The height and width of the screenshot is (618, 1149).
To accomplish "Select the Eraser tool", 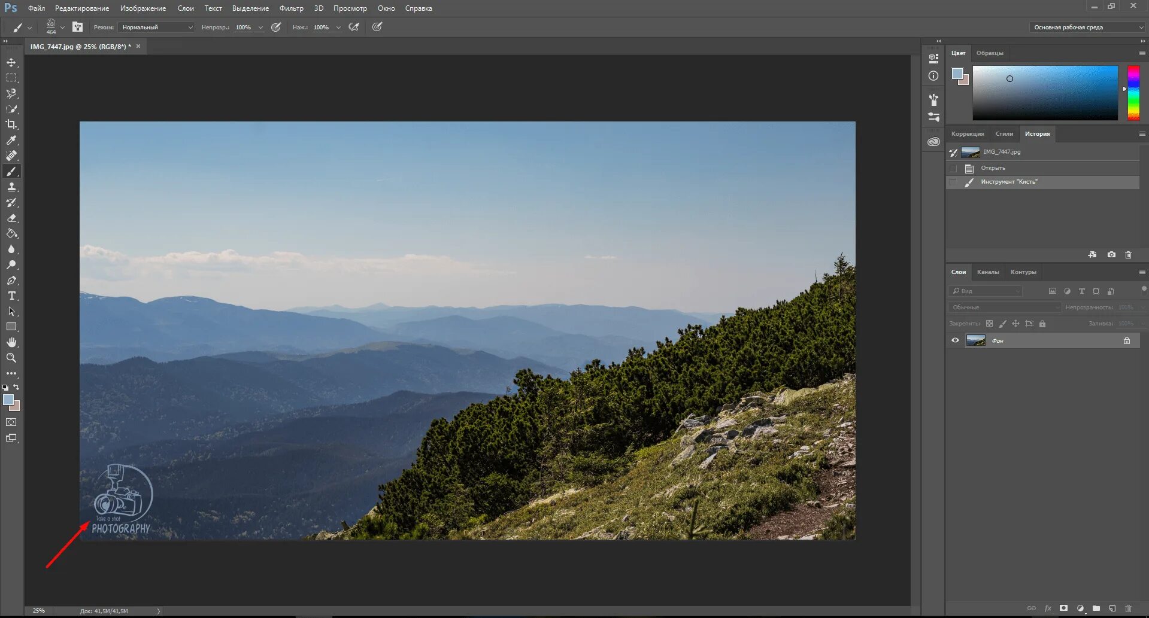I will [x=11, y=218].
